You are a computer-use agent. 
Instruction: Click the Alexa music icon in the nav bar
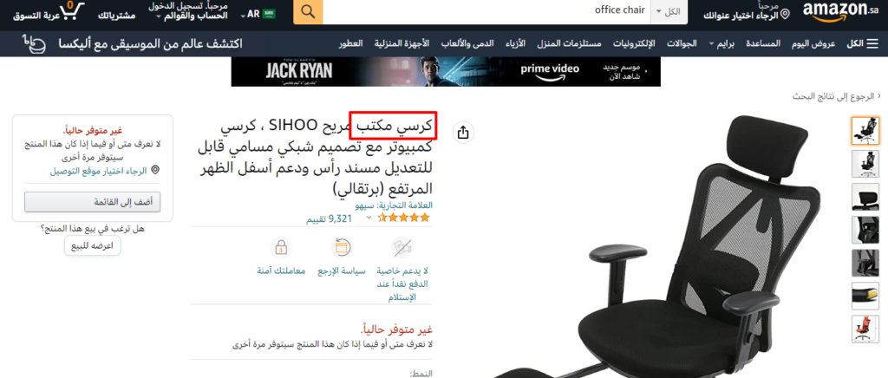pos(36,43)
